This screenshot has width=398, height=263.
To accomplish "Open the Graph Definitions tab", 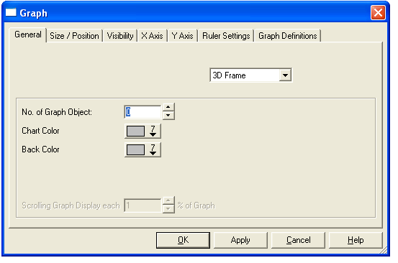I will [288, 36].
